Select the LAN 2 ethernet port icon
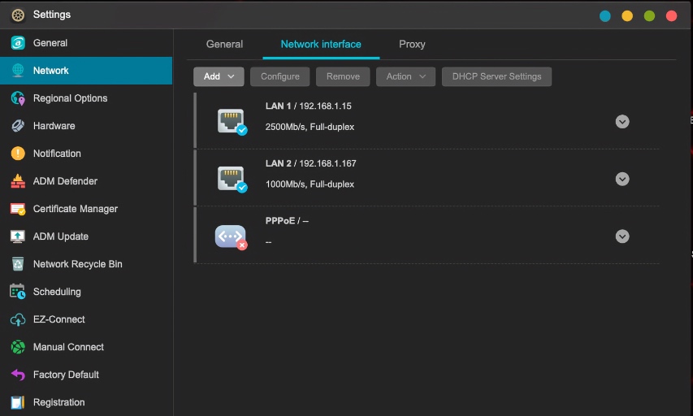 (x=232, y=179)
